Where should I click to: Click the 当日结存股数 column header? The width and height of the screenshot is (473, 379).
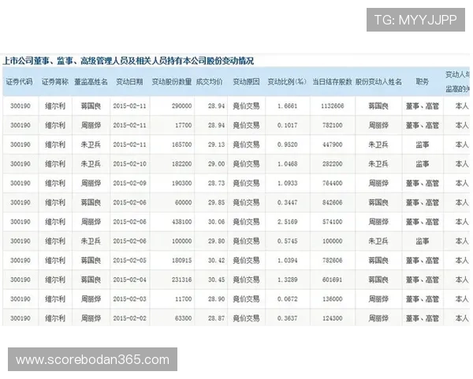click(x=332, y=81)
